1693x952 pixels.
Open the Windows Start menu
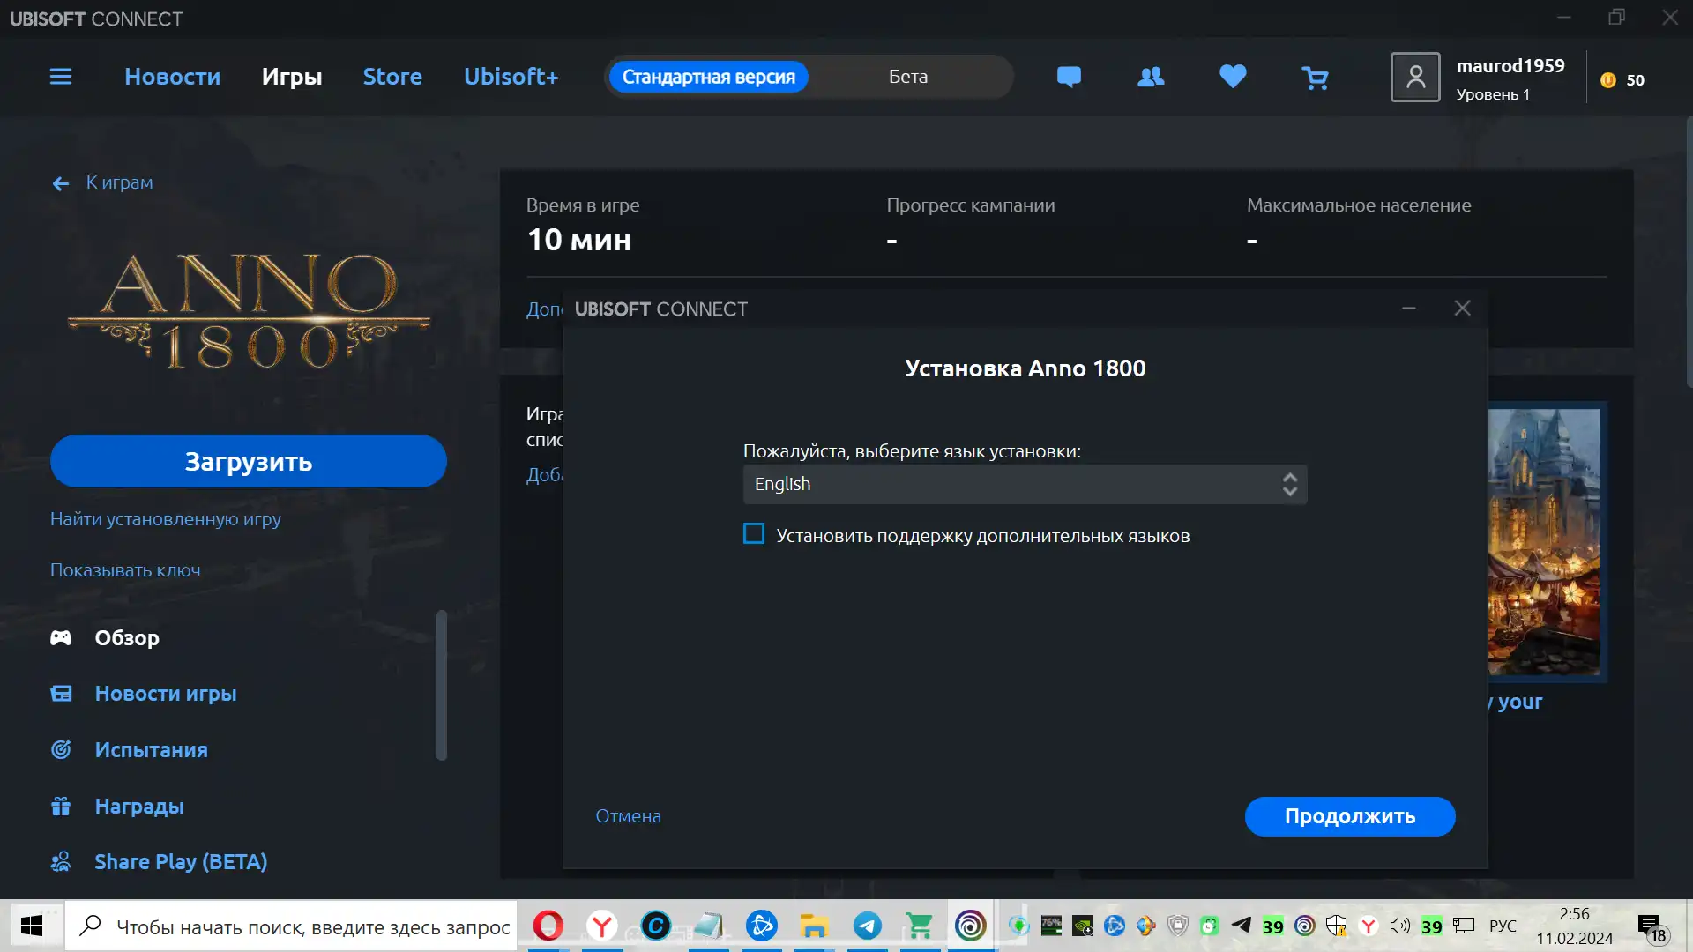(32, 926)
